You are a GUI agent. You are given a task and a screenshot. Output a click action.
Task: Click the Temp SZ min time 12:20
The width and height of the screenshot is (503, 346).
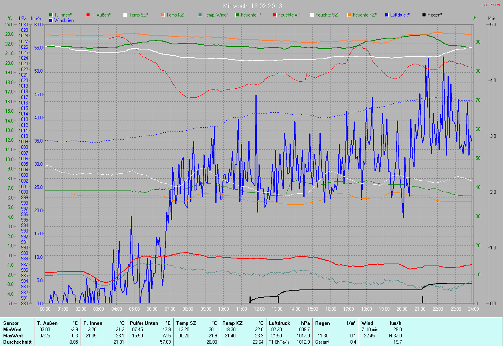pos(183,329)
